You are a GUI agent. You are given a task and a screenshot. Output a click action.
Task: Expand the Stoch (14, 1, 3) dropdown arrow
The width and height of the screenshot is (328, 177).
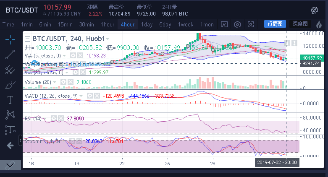click(63, 141)
